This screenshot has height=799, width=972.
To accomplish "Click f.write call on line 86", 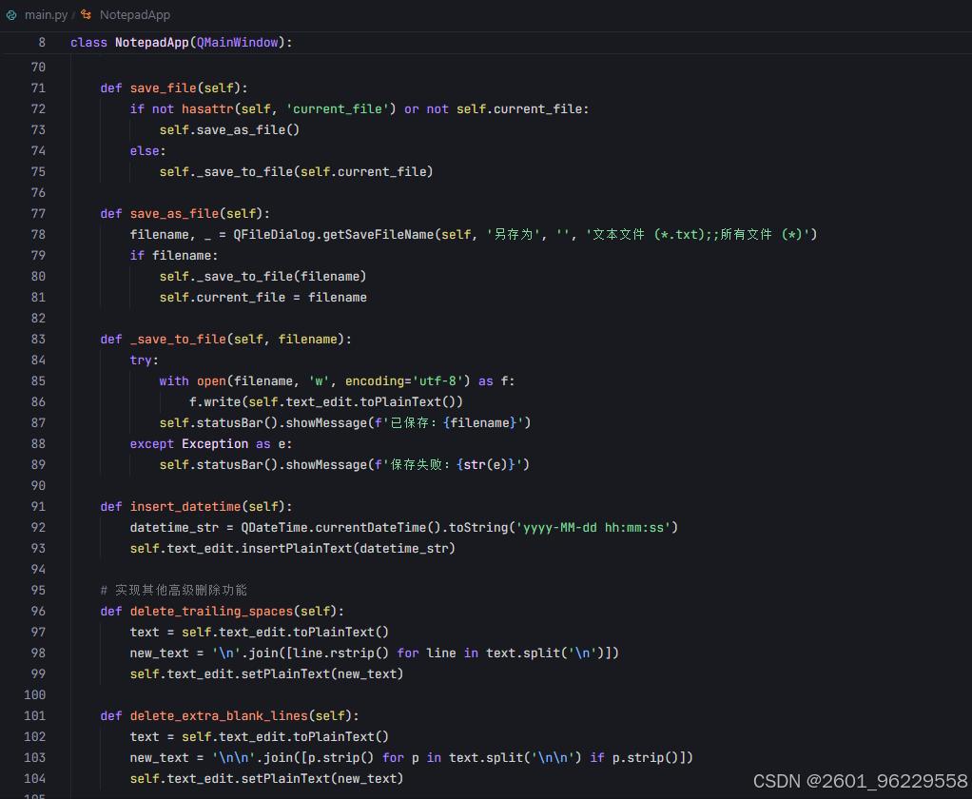I will tap(326, 402).
